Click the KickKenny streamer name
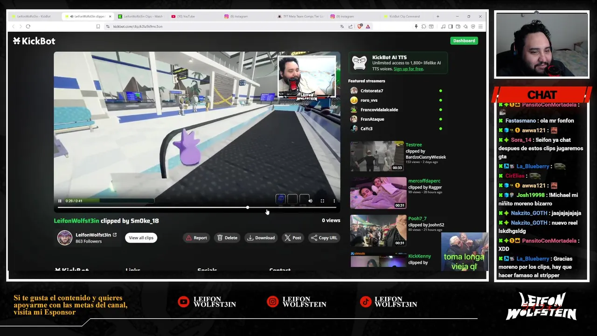This screenshot has width=597, height=336. coord(419,256)
